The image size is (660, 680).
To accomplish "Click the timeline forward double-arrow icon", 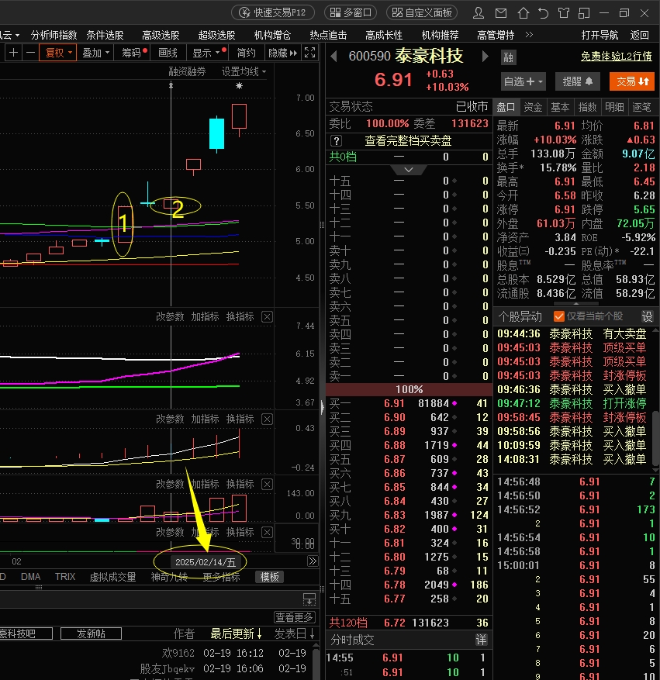I will click(x=313, y=561).
